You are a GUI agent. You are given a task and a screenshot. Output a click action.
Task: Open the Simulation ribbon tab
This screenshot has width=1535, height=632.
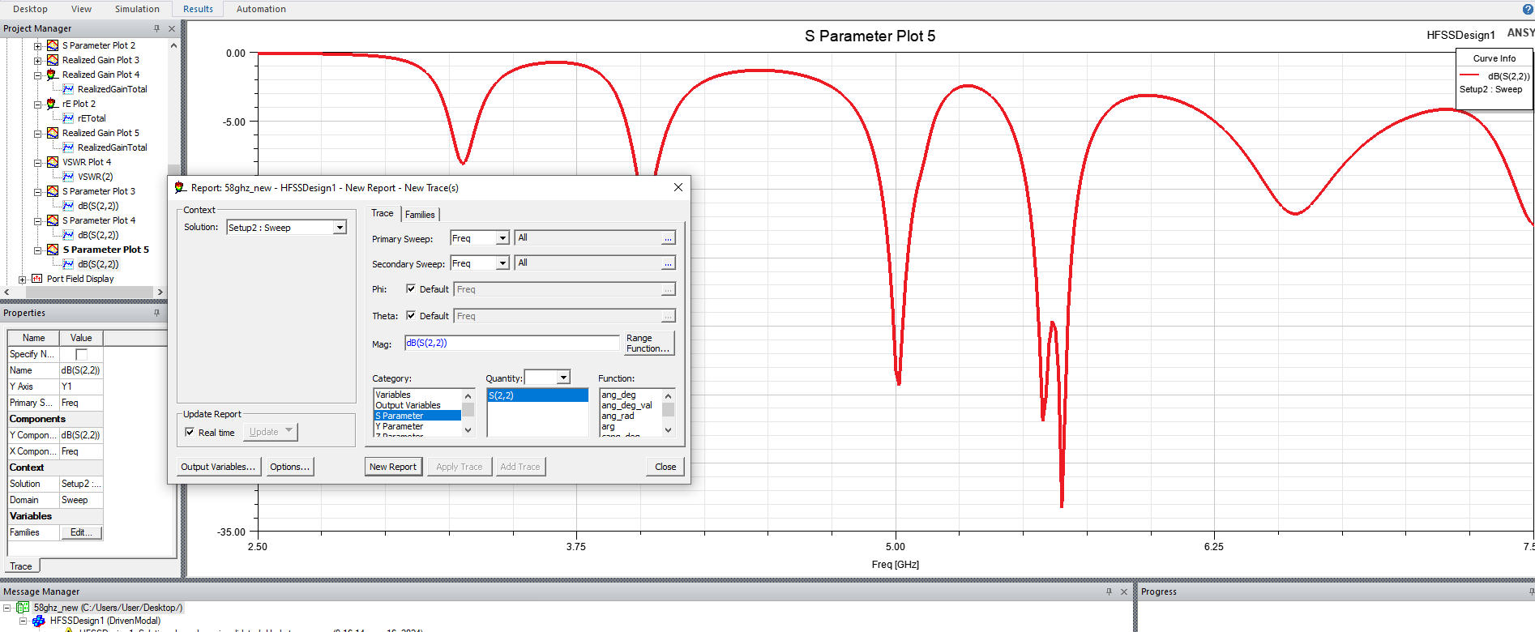pos(137,9)
